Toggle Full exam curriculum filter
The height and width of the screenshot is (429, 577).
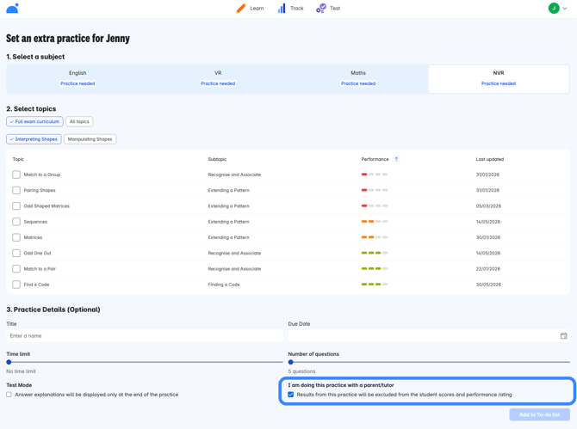(34, 121)
